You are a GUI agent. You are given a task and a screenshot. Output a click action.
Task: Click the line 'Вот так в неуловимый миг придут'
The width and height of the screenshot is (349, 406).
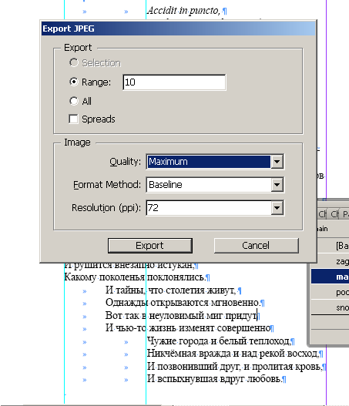(x=181, y=316)
